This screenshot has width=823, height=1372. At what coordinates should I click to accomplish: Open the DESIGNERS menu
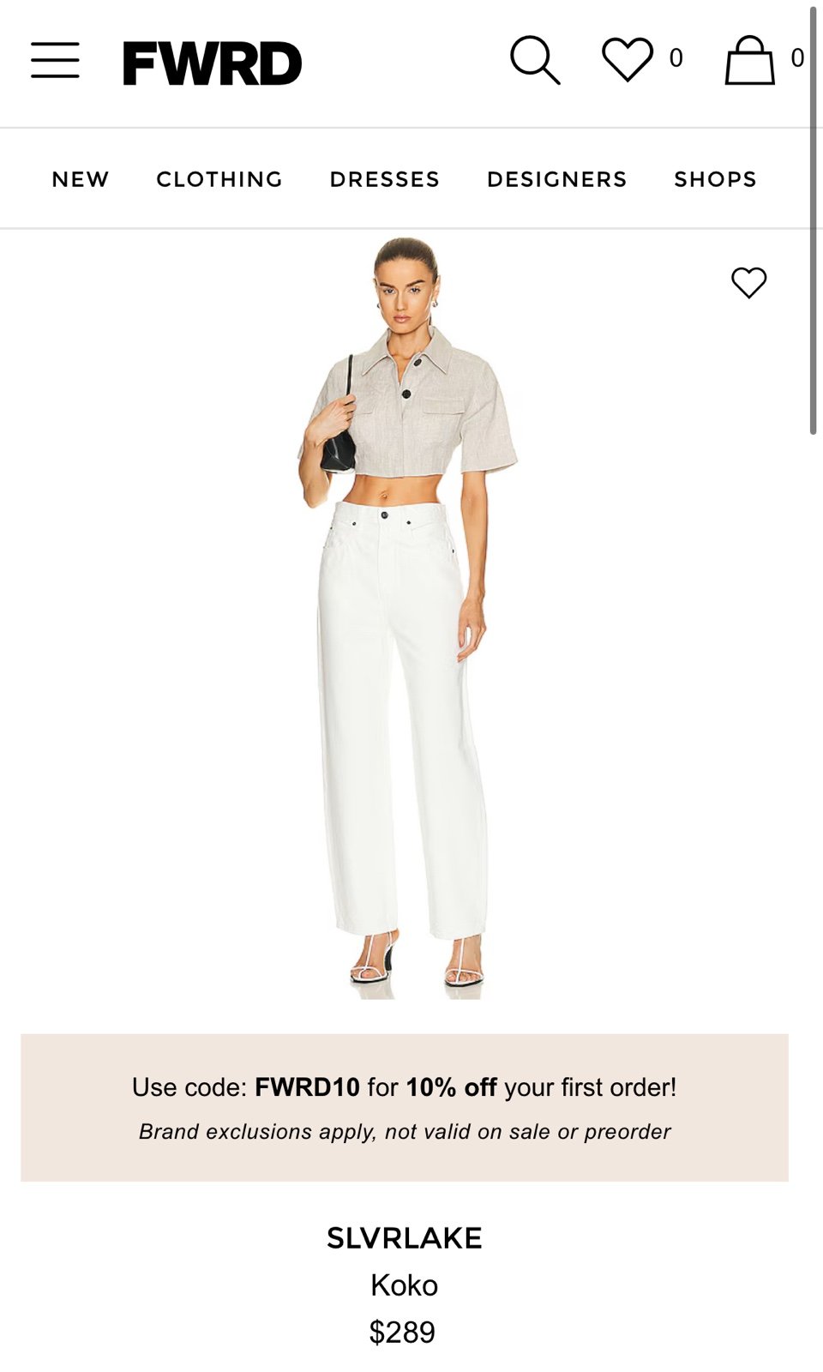pyautogui.click(x=557, y=179)
